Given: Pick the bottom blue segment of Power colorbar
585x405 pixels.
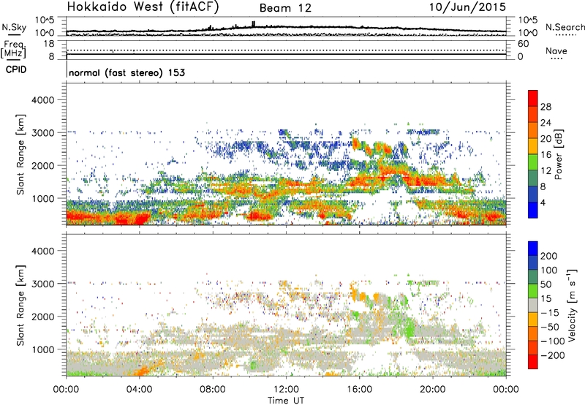Looking at the screenshot, I should tap(533, 210).
